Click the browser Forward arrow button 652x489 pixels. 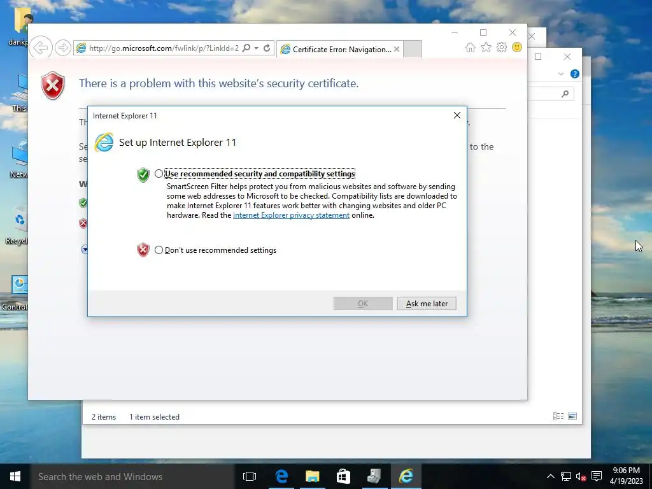click(x=63, y=48)
